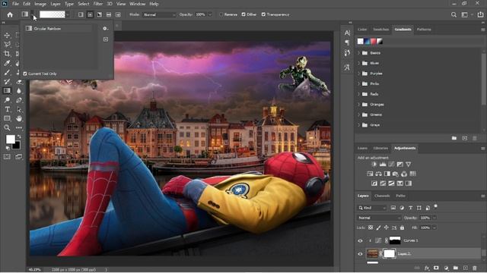This screenshot has width=487, height=273.
Task: Toggle lock transparent pixels
Action: [371, 227]
